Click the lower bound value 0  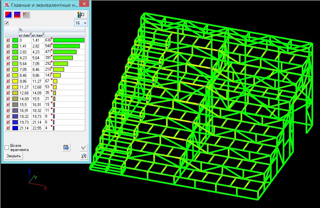pyautogui.click(x=21, y=40)
